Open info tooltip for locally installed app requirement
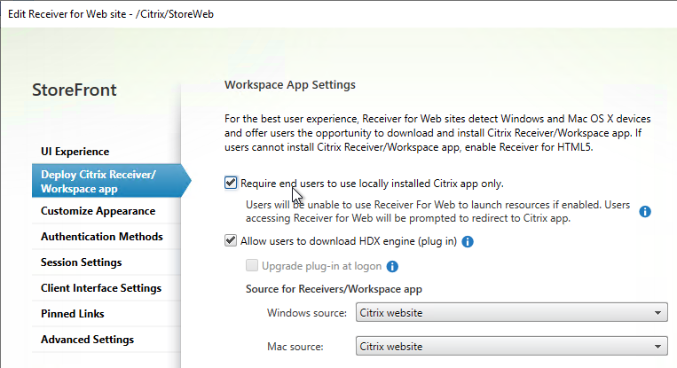 [x=645, y=211]
